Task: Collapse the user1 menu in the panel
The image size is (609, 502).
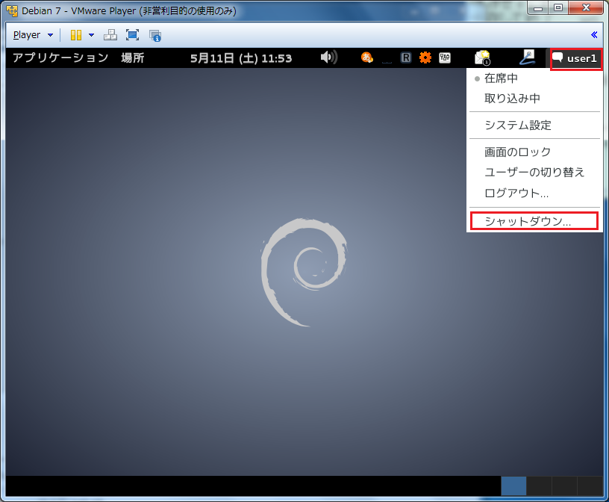Action: [x=575, y=58]
